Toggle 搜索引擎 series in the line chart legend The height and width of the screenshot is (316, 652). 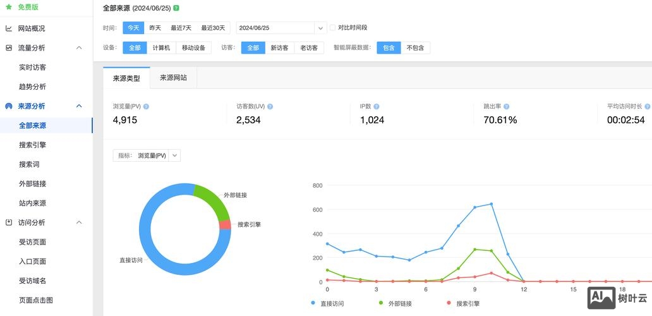(463, 303)
